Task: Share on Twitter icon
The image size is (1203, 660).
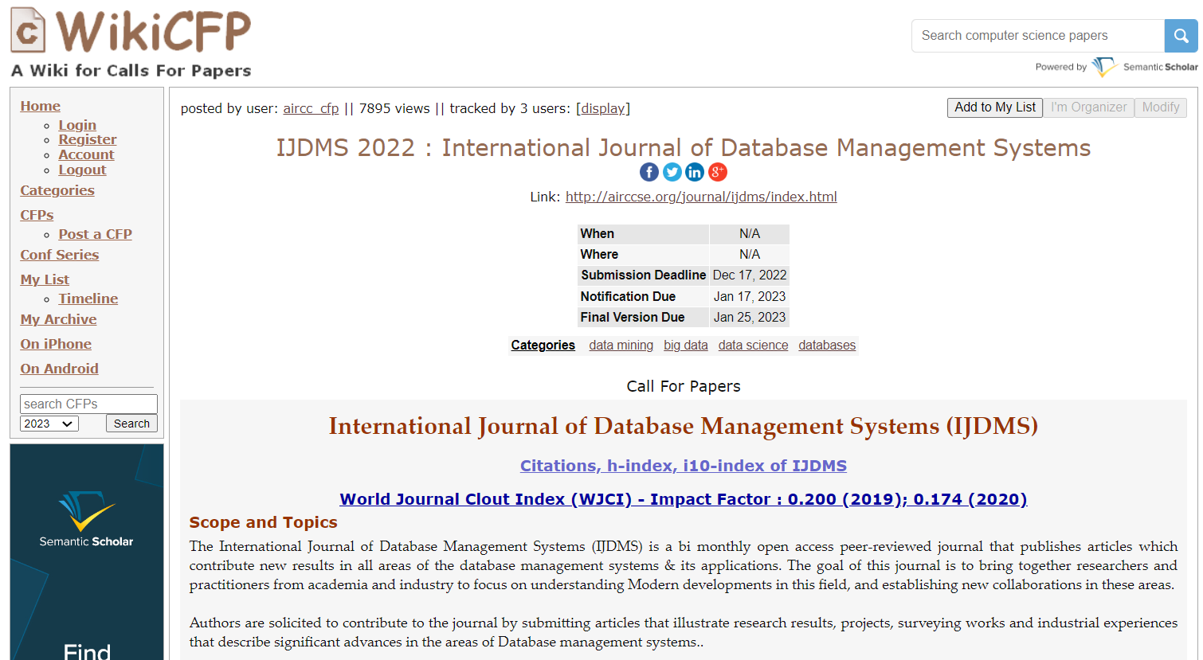Action: (672, 172)
